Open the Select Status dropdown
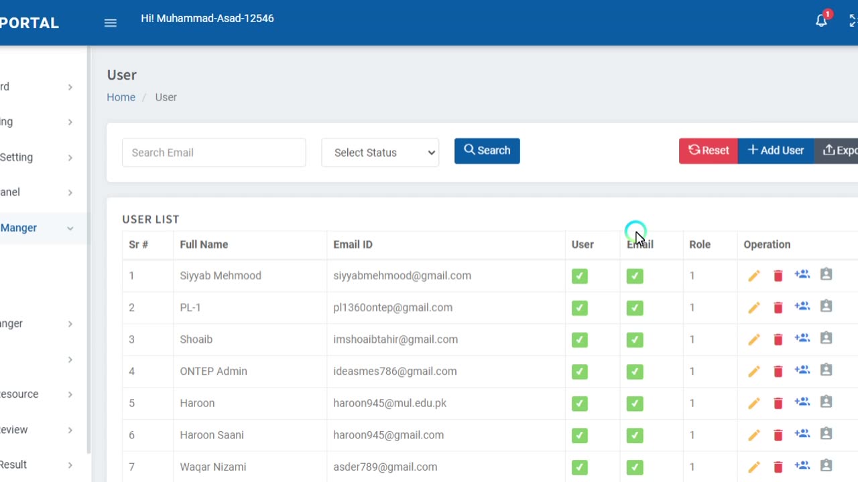The height and width of the screenshot is (482, 858). [380, 153]
